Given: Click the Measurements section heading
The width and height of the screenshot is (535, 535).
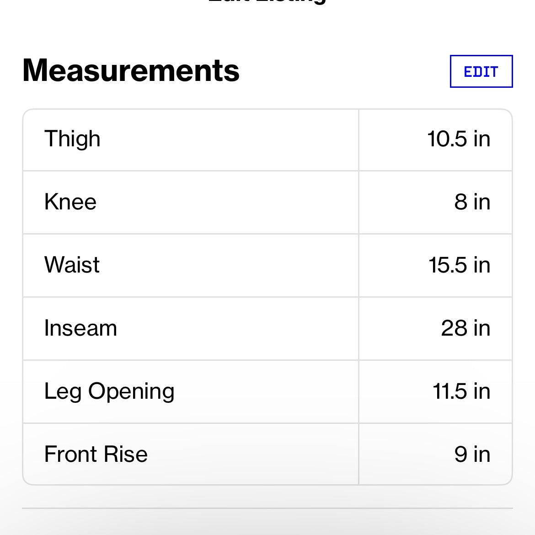Looking at the screenshot, I should tap(131, 70).
